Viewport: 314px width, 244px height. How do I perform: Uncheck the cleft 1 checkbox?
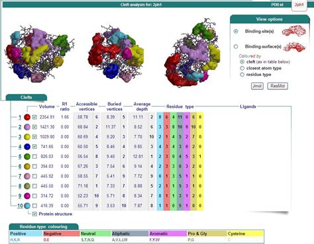pos(34,117)
